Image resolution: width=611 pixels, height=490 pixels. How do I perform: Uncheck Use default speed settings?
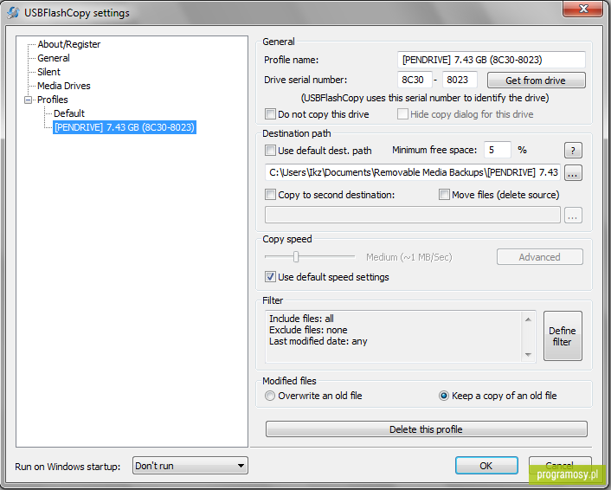pos(270,277)
